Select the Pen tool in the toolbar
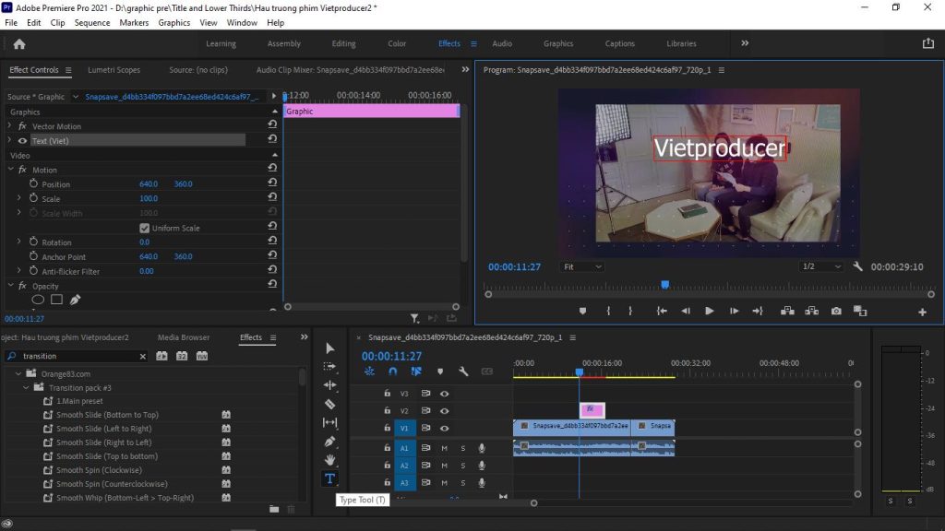The width and height of the screenshot is (945, 531). click(329, 442)
